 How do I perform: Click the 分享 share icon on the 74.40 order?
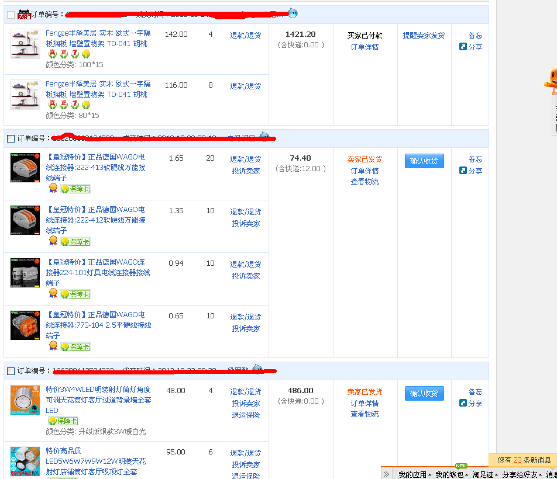[x=463, y=171]
